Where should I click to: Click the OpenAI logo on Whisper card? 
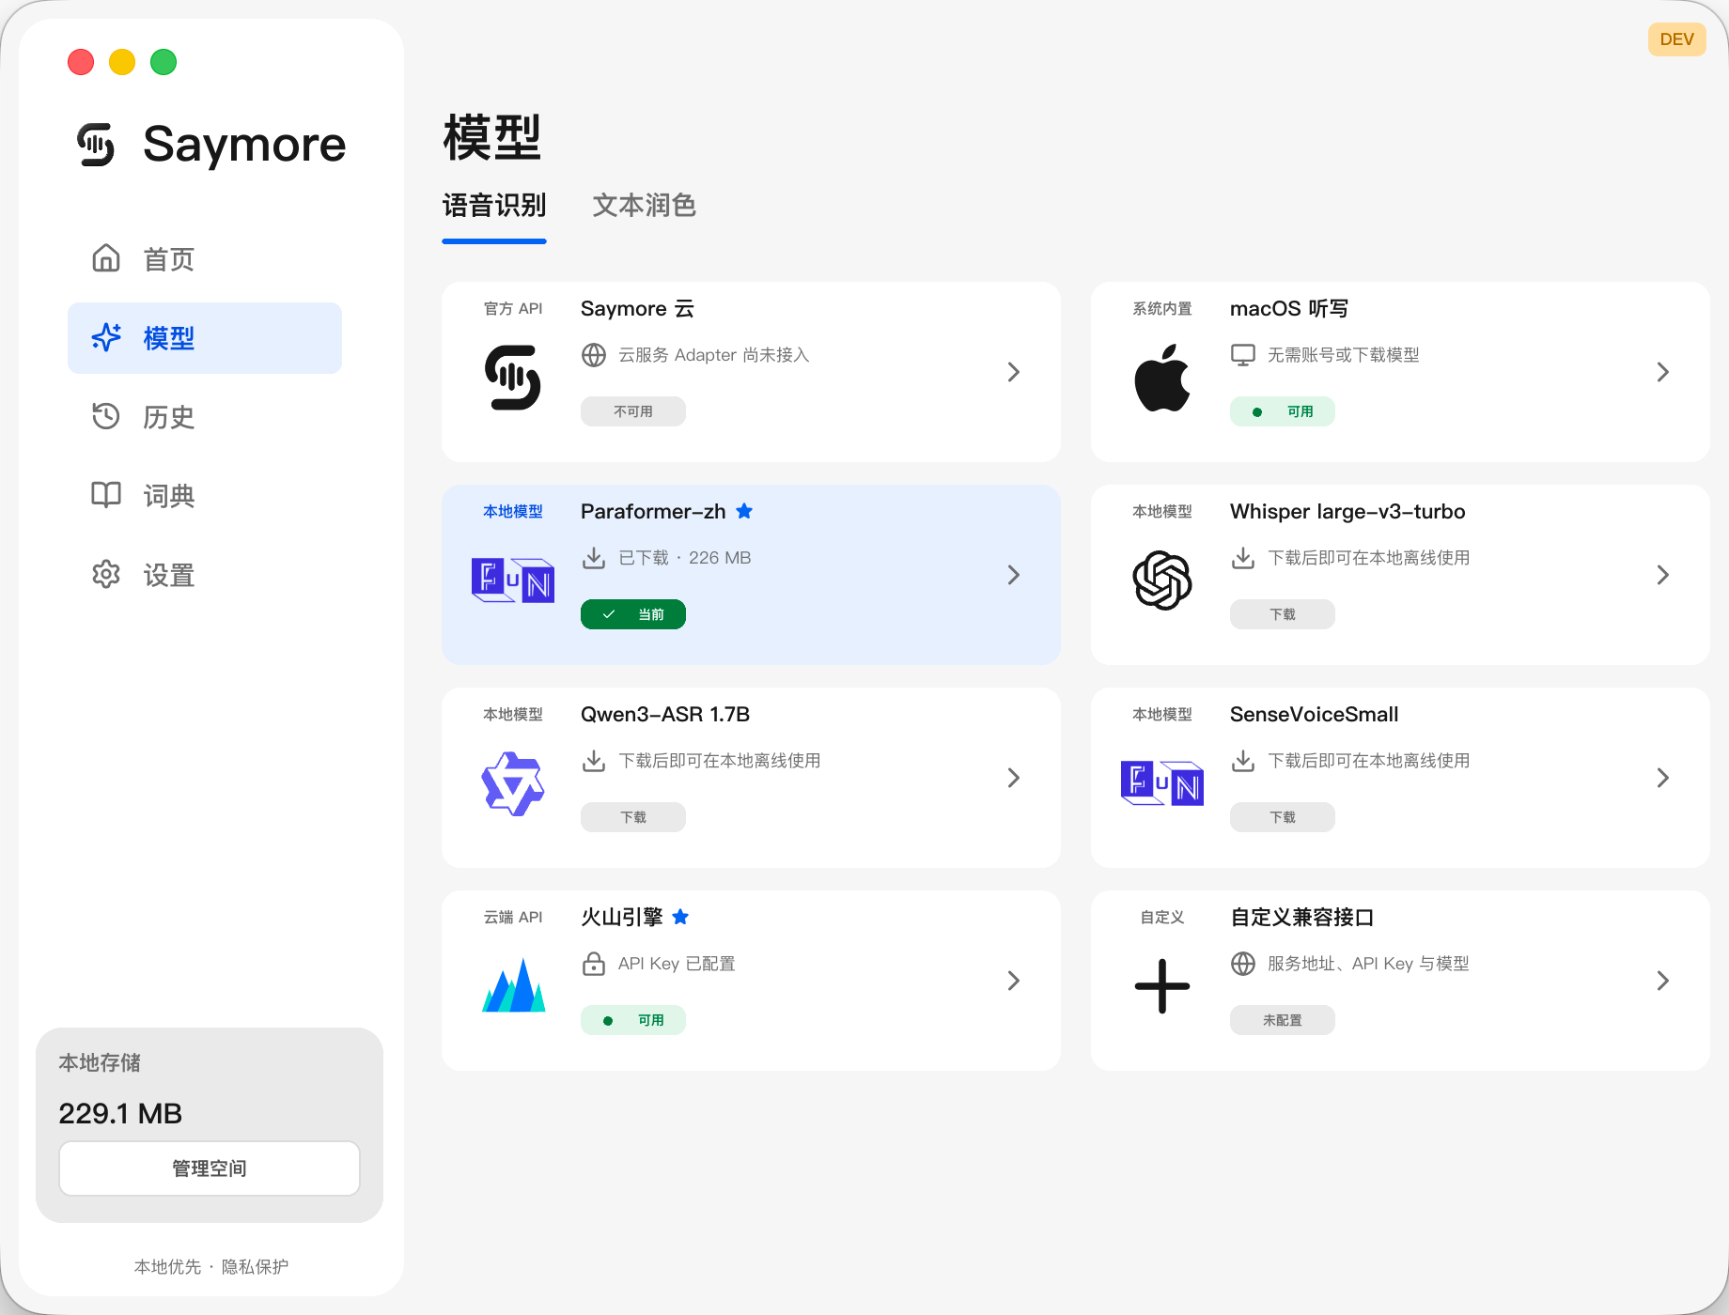1162,580
